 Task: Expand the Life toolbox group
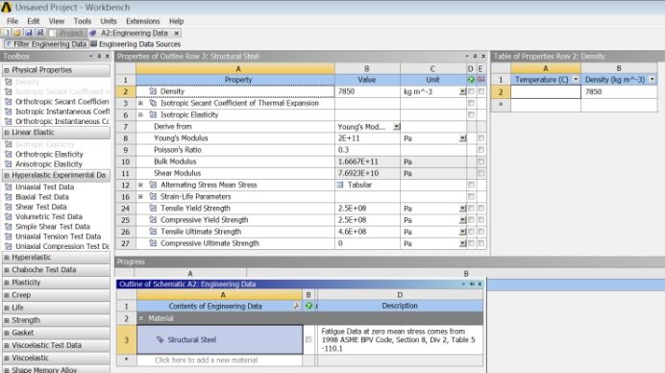point(7,308)
